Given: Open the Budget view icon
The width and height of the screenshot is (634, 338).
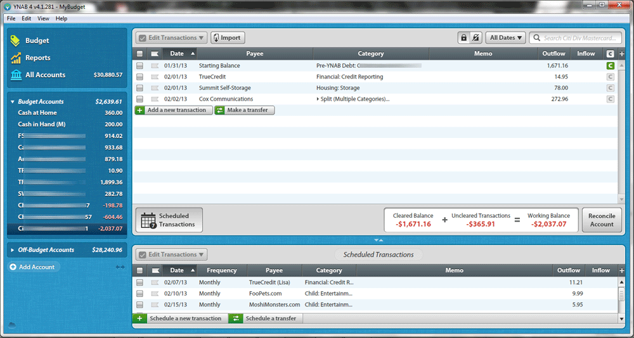Looking at the screenshot, I should pyautogui.click(x=15, y=41).
